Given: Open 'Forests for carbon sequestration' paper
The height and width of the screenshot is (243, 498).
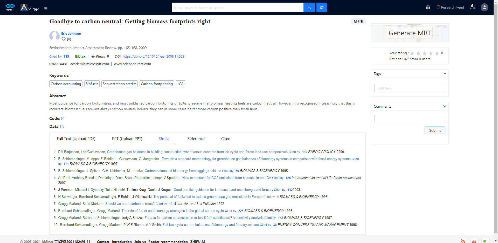Looking at the screenshot, I should pos(204,218).
